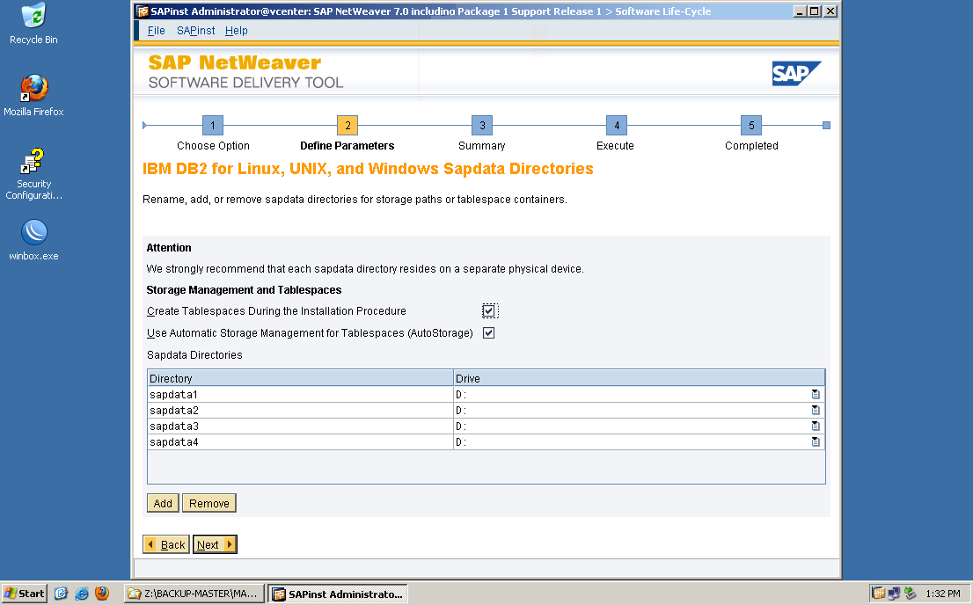Click the Drive column header

pyautogui.click(x=640, y=378)
